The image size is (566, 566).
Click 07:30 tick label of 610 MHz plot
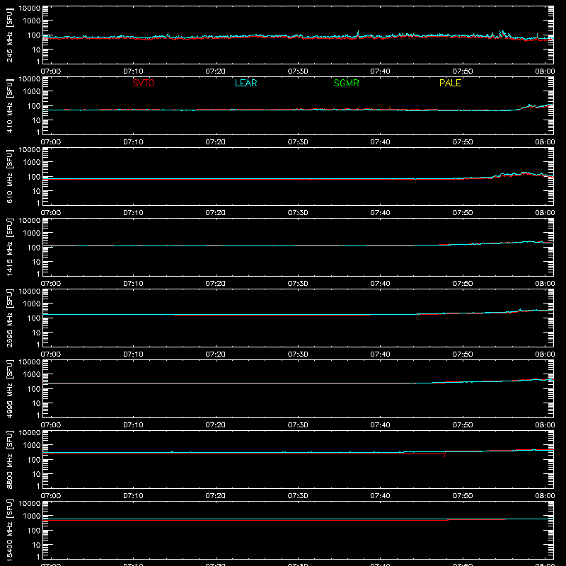[x=298, y=213]
